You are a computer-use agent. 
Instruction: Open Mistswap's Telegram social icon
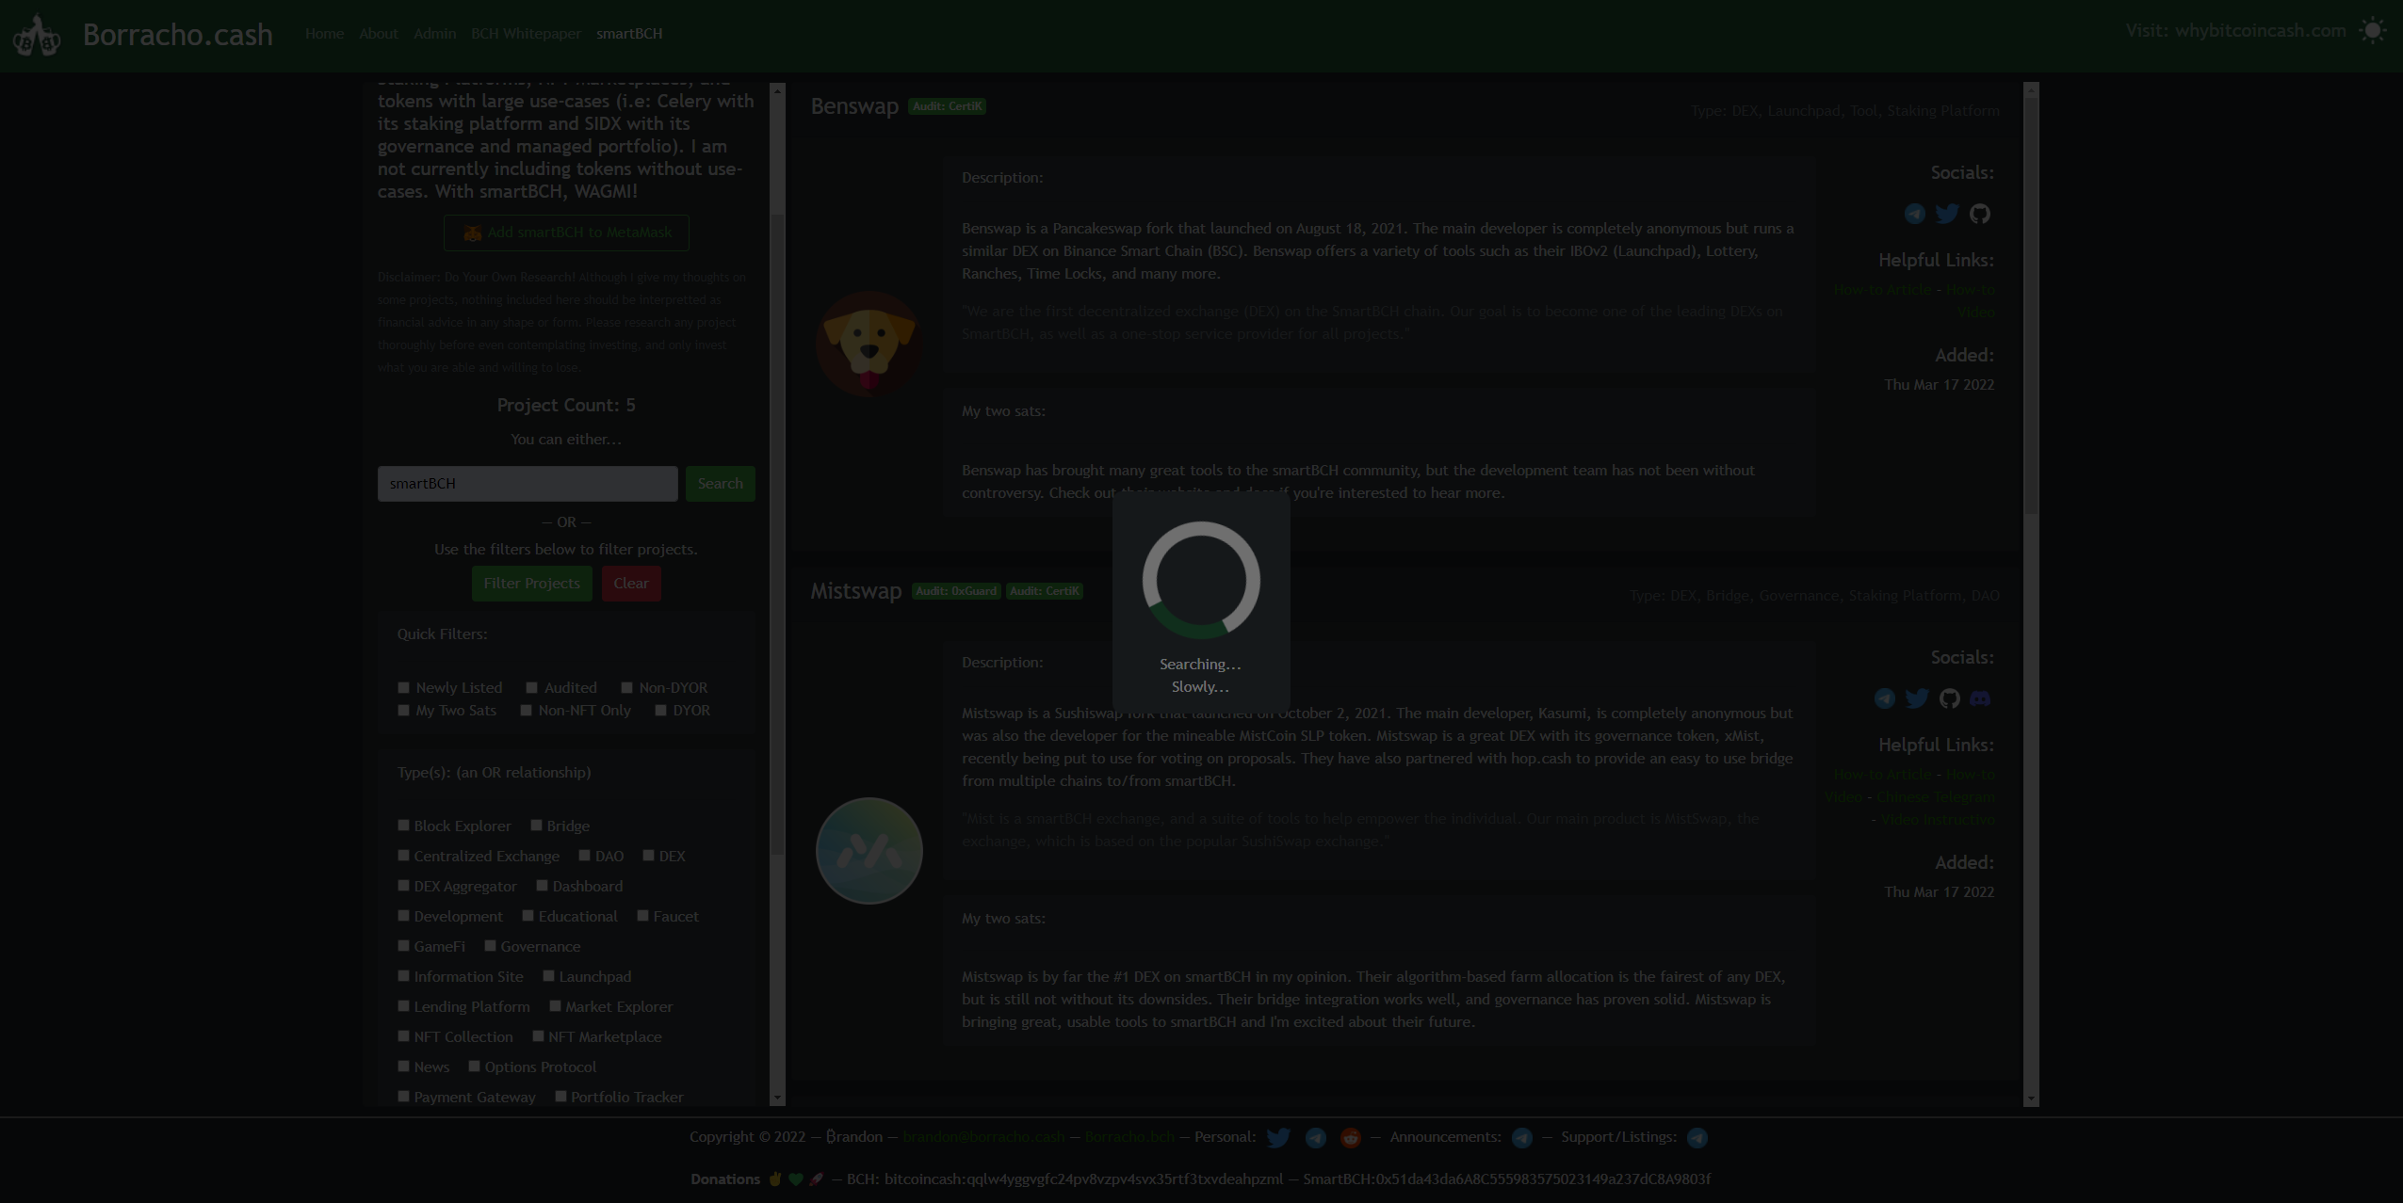(x=1885, y=698)
